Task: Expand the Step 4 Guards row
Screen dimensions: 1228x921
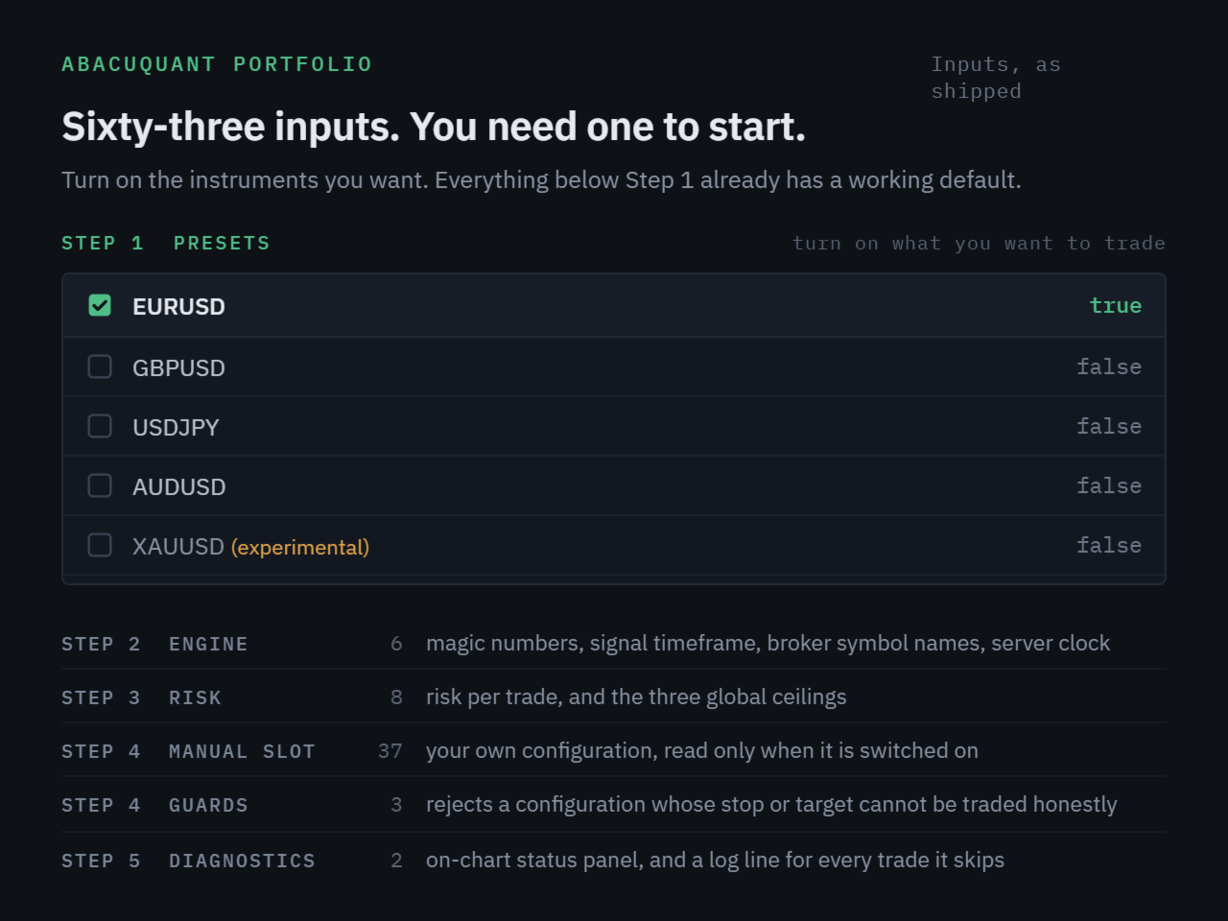Action: point(614,804)
